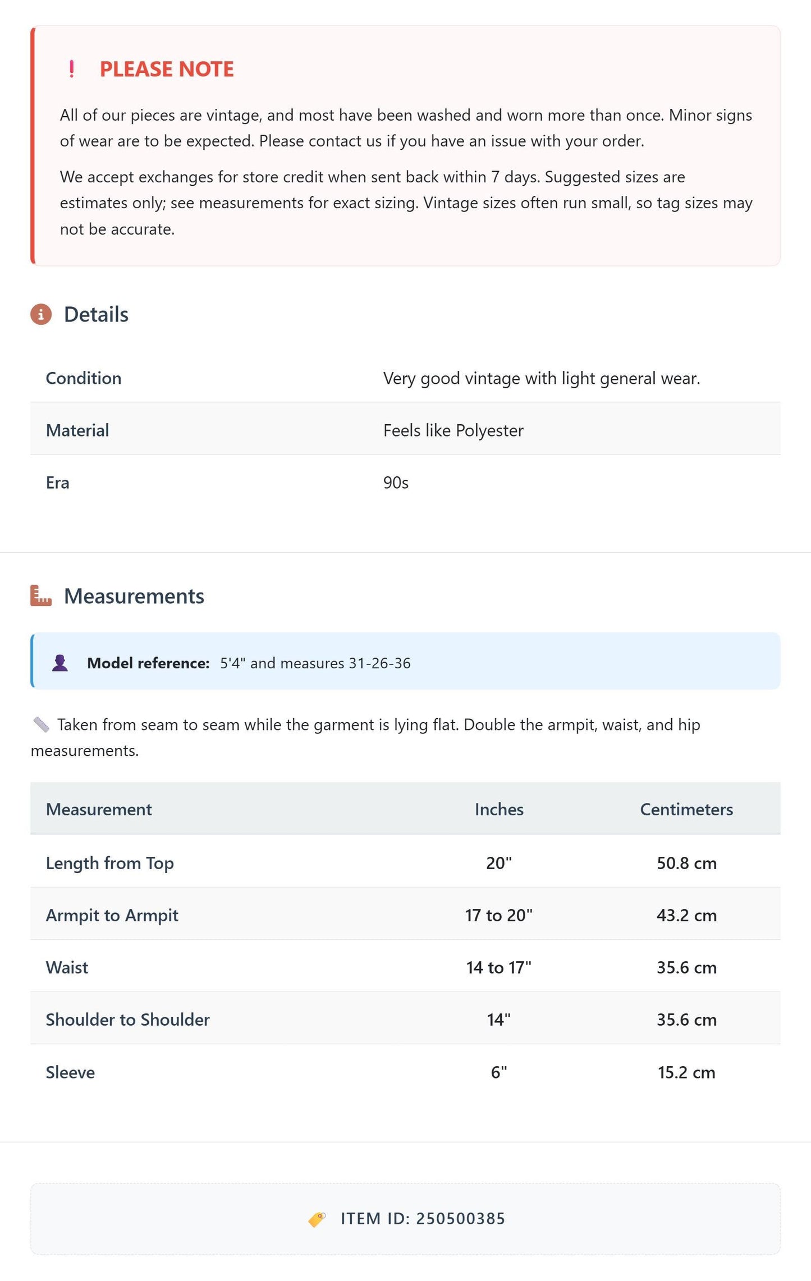Select the Armpit to Armpit row
This screenshot has width=811, height=1281.
405,915
